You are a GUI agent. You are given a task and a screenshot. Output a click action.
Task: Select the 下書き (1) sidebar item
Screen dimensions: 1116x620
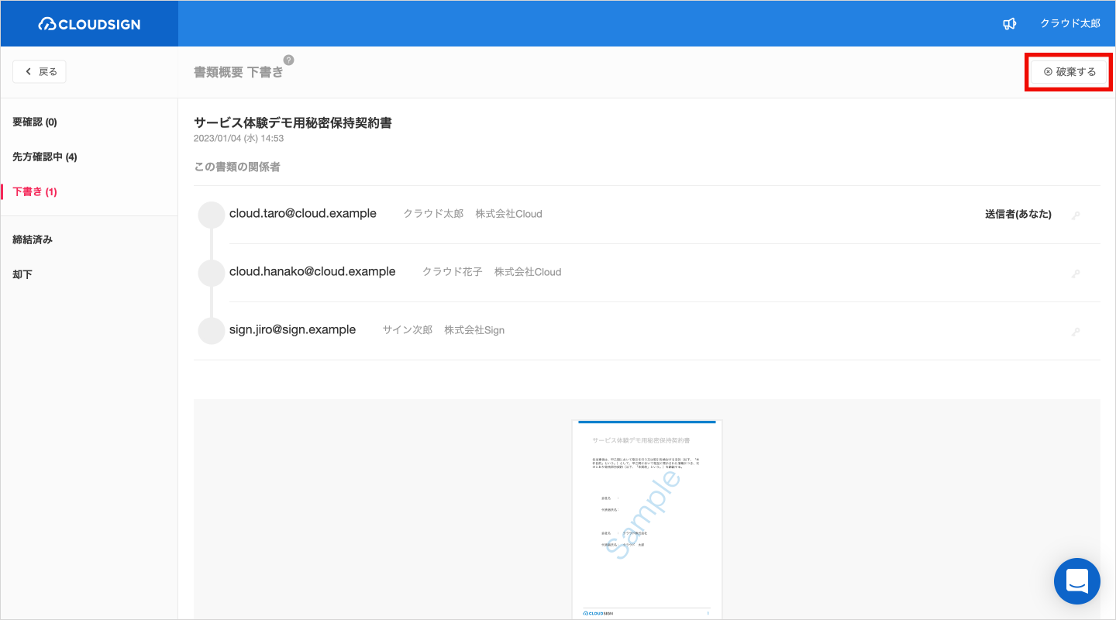tap(35, 192)
